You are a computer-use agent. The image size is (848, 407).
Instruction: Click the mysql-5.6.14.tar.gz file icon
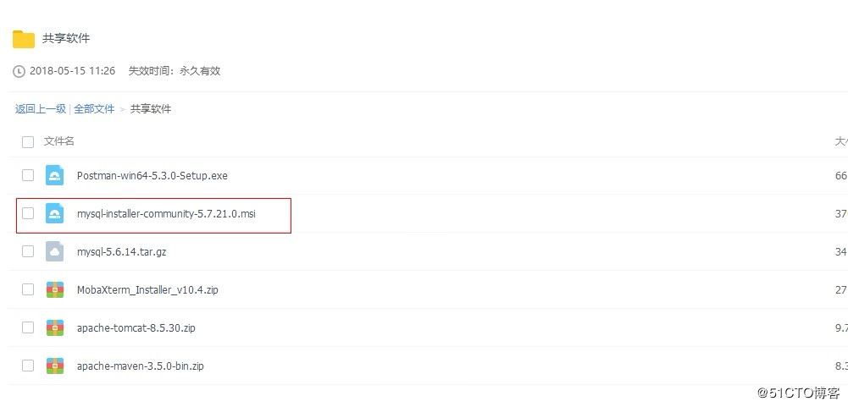(x=55, y=251)
